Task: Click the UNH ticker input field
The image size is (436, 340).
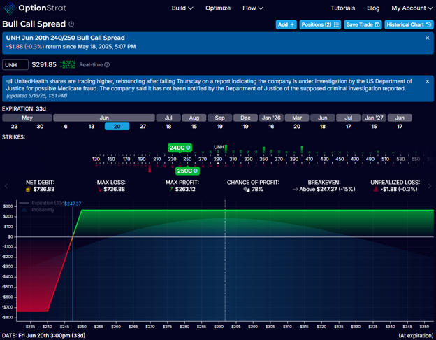Action: (x=15, y=65)
